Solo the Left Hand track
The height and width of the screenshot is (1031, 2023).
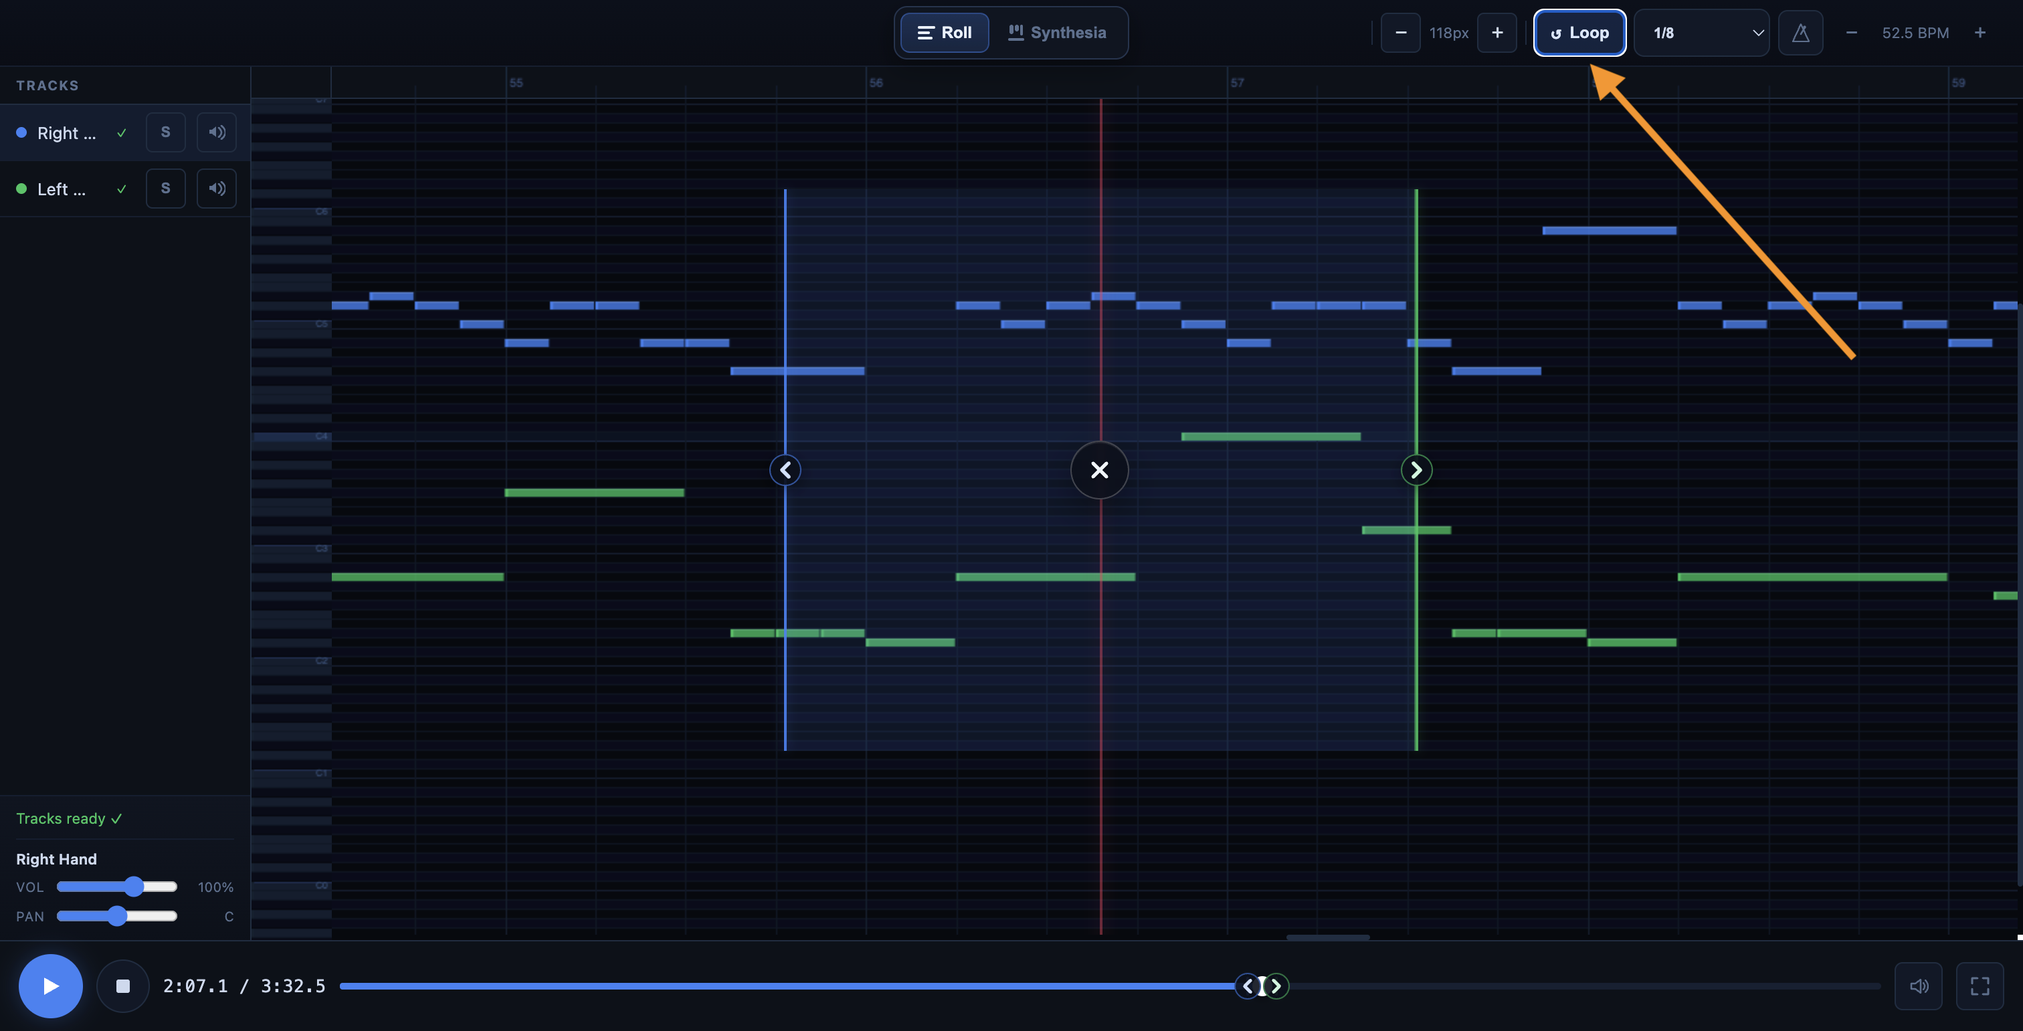click(x=166, y=189)
